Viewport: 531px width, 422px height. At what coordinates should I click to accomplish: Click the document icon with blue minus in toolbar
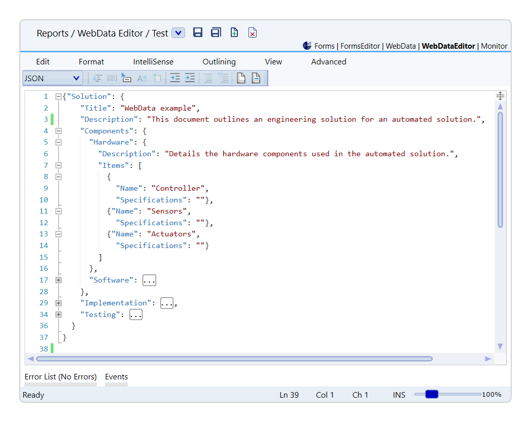pos(256,78)
